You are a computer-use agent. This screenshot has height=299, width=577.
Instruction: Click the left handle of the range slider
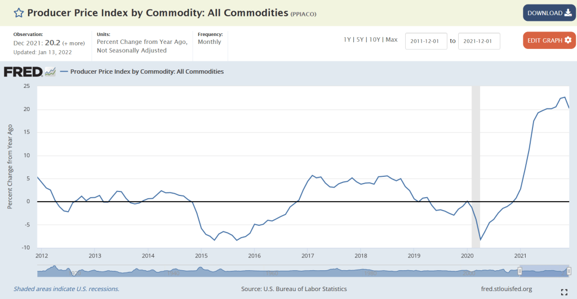point(520,271)
